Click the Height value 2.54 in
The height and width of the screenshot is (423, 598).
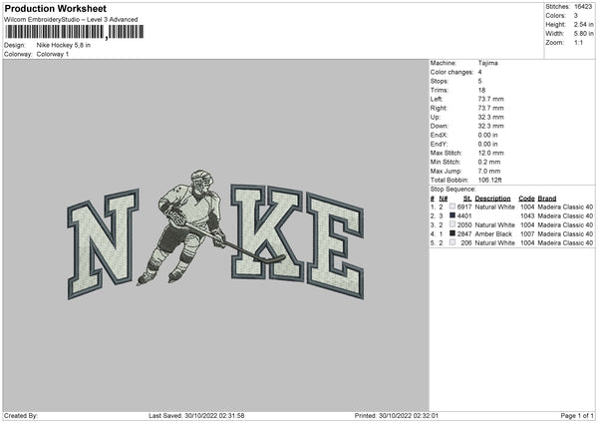pos(583,24)
